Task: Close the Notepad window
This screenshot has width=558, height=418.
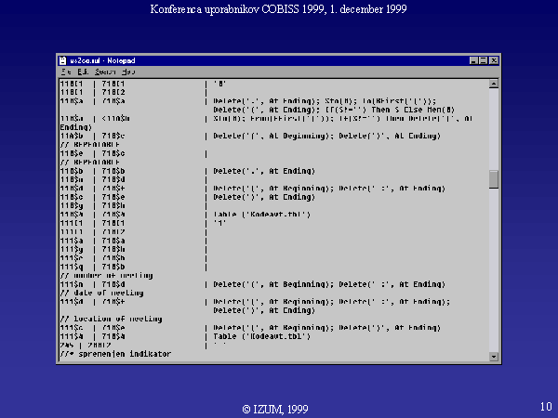Action: pyautogui.click(x=494, y=60)
